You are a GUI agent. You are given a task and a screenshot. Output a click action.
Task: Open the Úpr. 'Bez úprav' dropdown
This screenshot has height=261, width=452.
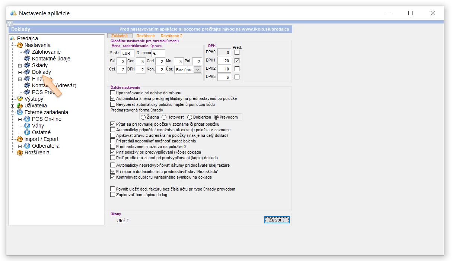click(198, 69)
